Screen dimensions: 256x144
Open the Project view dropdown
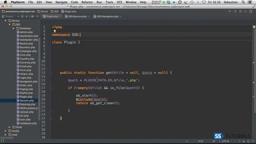pyautogui.click(x=18, y=16)
